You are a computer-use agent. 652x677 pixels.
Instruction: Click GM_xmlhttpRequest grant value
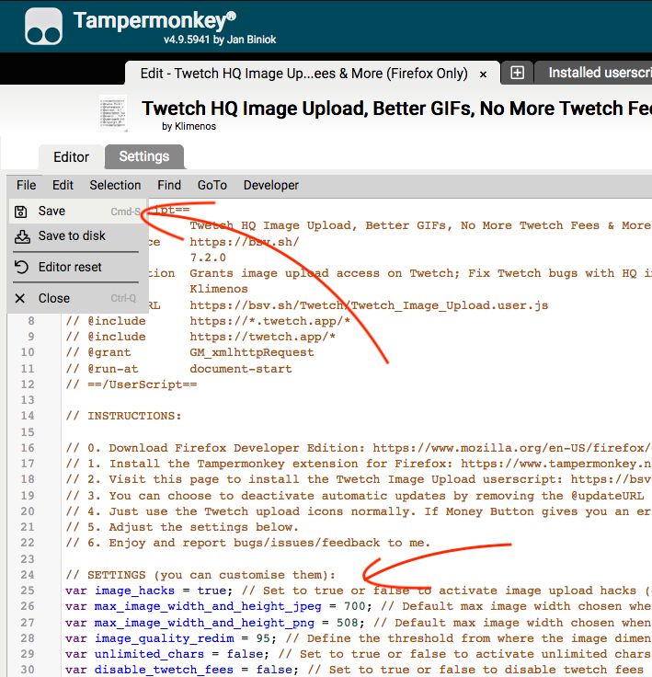[252, 352]
